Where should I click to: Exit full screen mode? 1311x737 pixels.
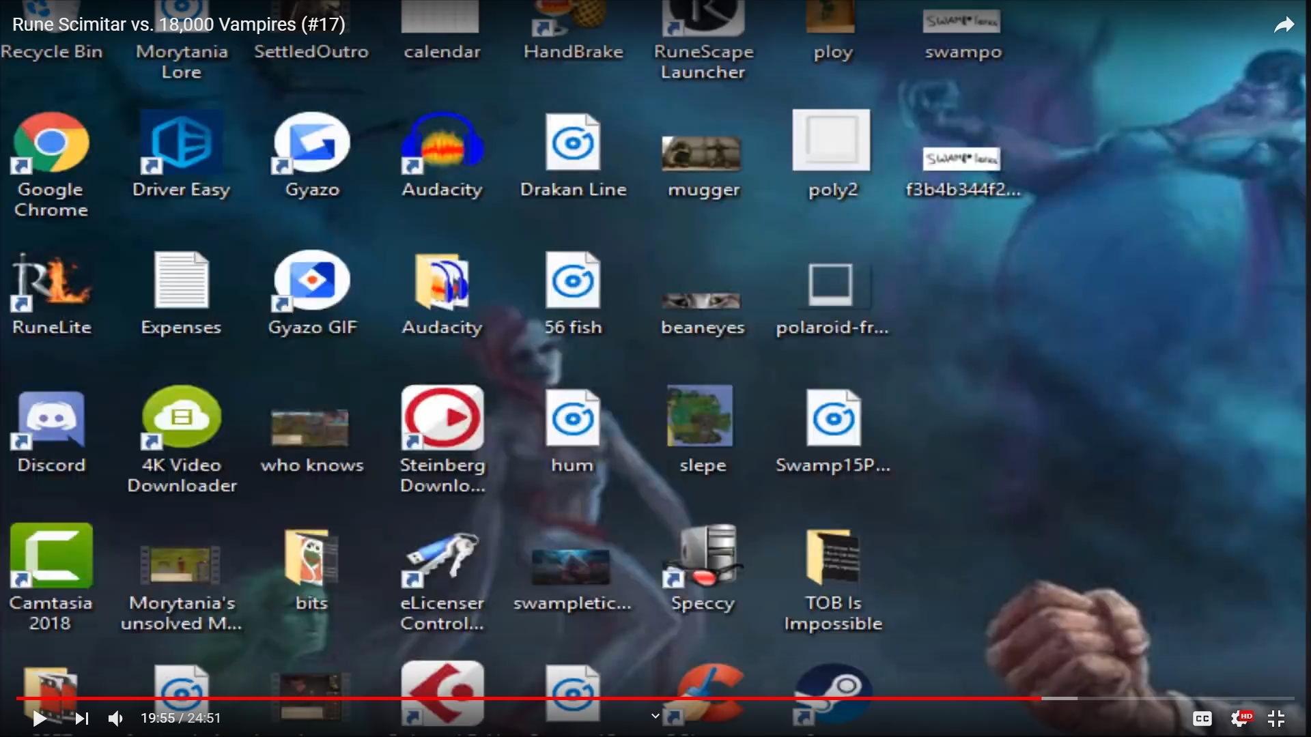point(1276,719)
